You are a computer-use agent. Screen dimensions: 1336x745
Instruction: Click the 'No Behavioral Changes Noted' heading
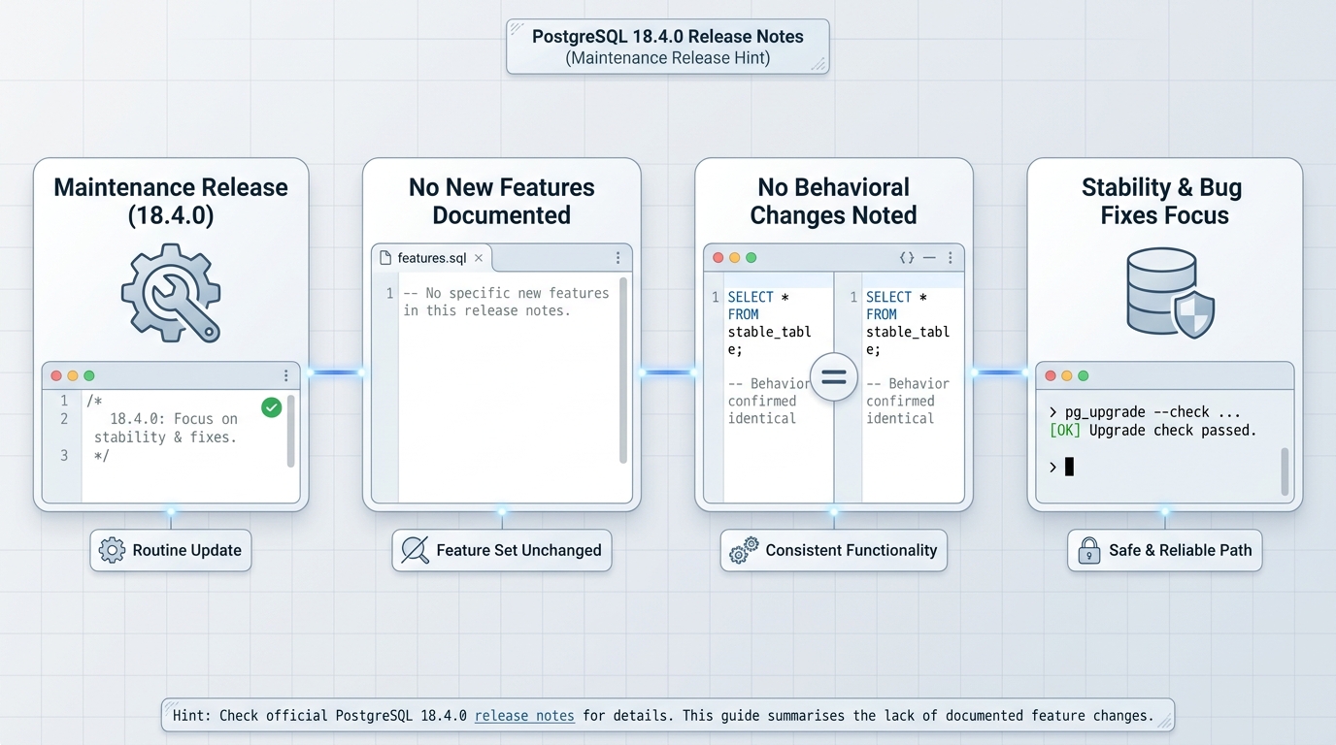tap(834, 201)
